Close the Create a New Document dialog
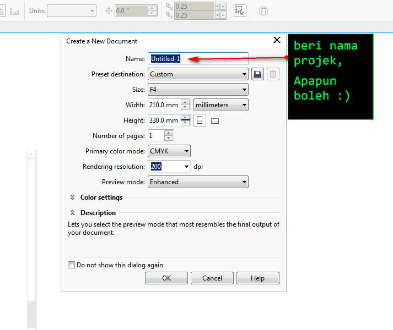Image resolution: width=393 pixels, height=330 pixels. (277, 40)
